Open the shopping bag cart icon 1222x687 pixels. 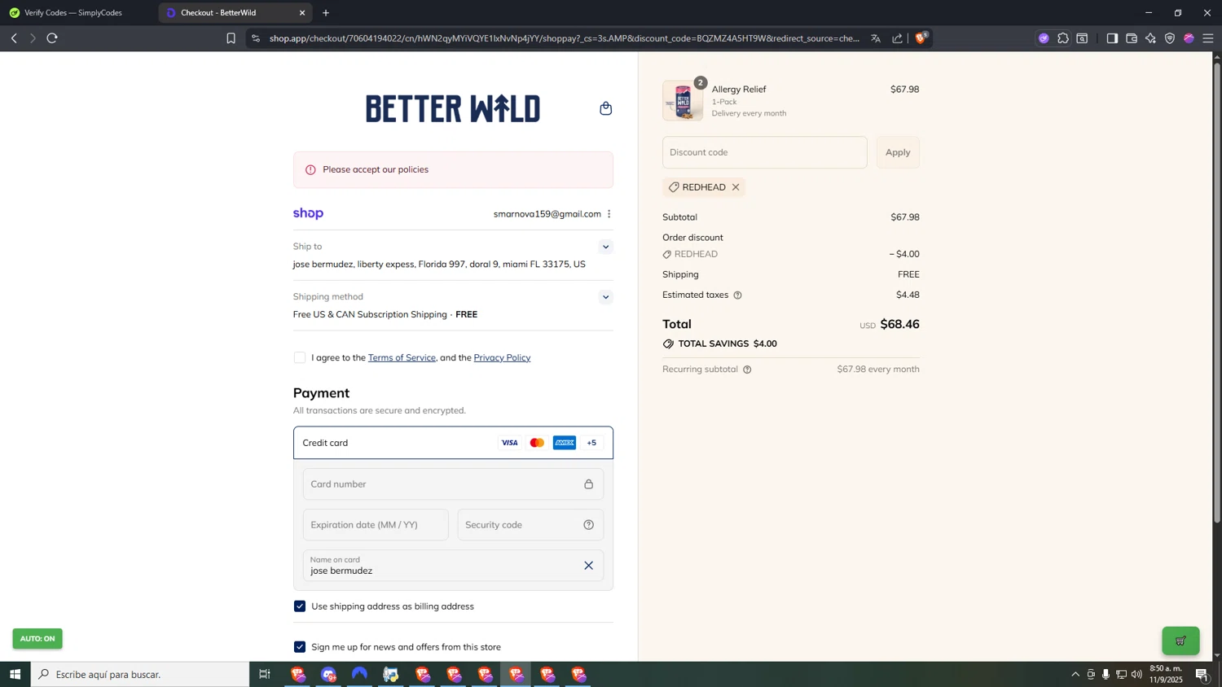coord(605,108)
